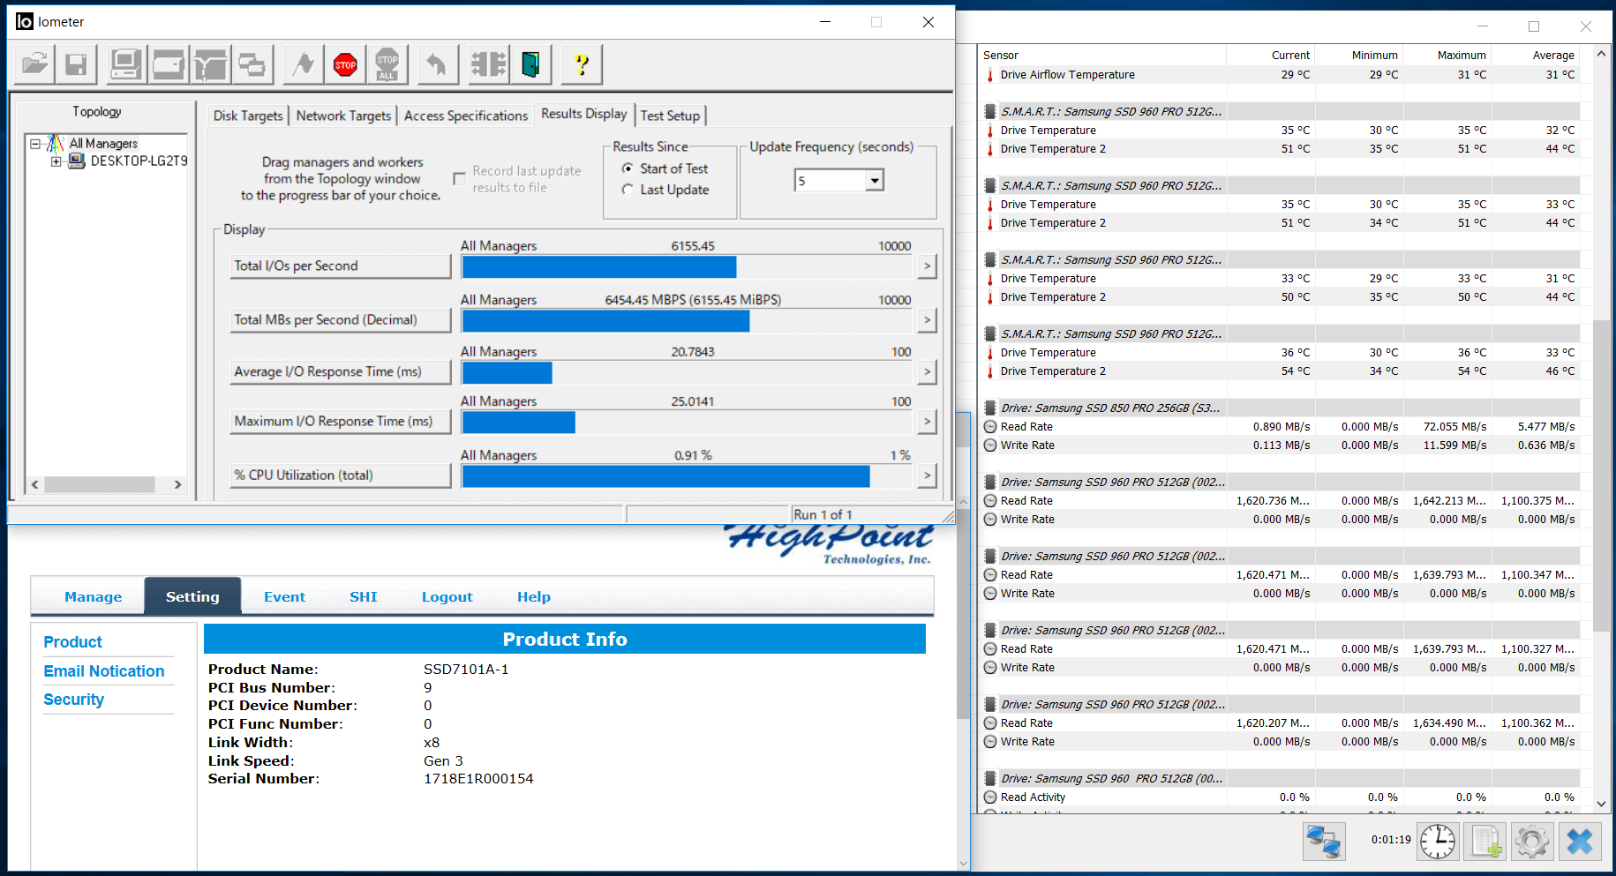Exit Iometer using the door icon
Screen dimensions: 1616x876
tap(530, 64)
